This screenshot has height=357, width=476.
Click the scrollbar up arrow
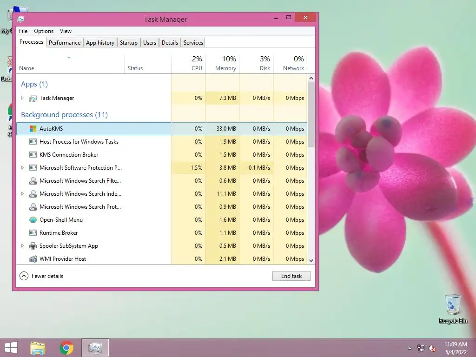coord(311,78)
